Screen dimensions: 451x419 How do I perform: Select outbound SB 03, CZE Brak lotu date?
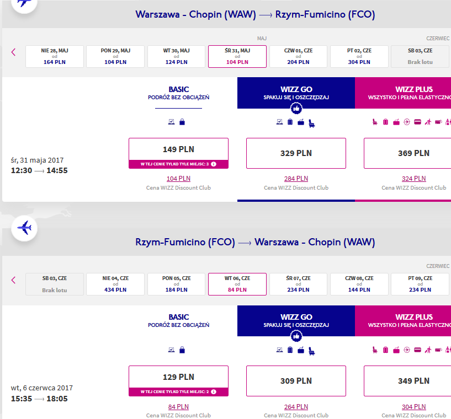(x=420, y=56)
